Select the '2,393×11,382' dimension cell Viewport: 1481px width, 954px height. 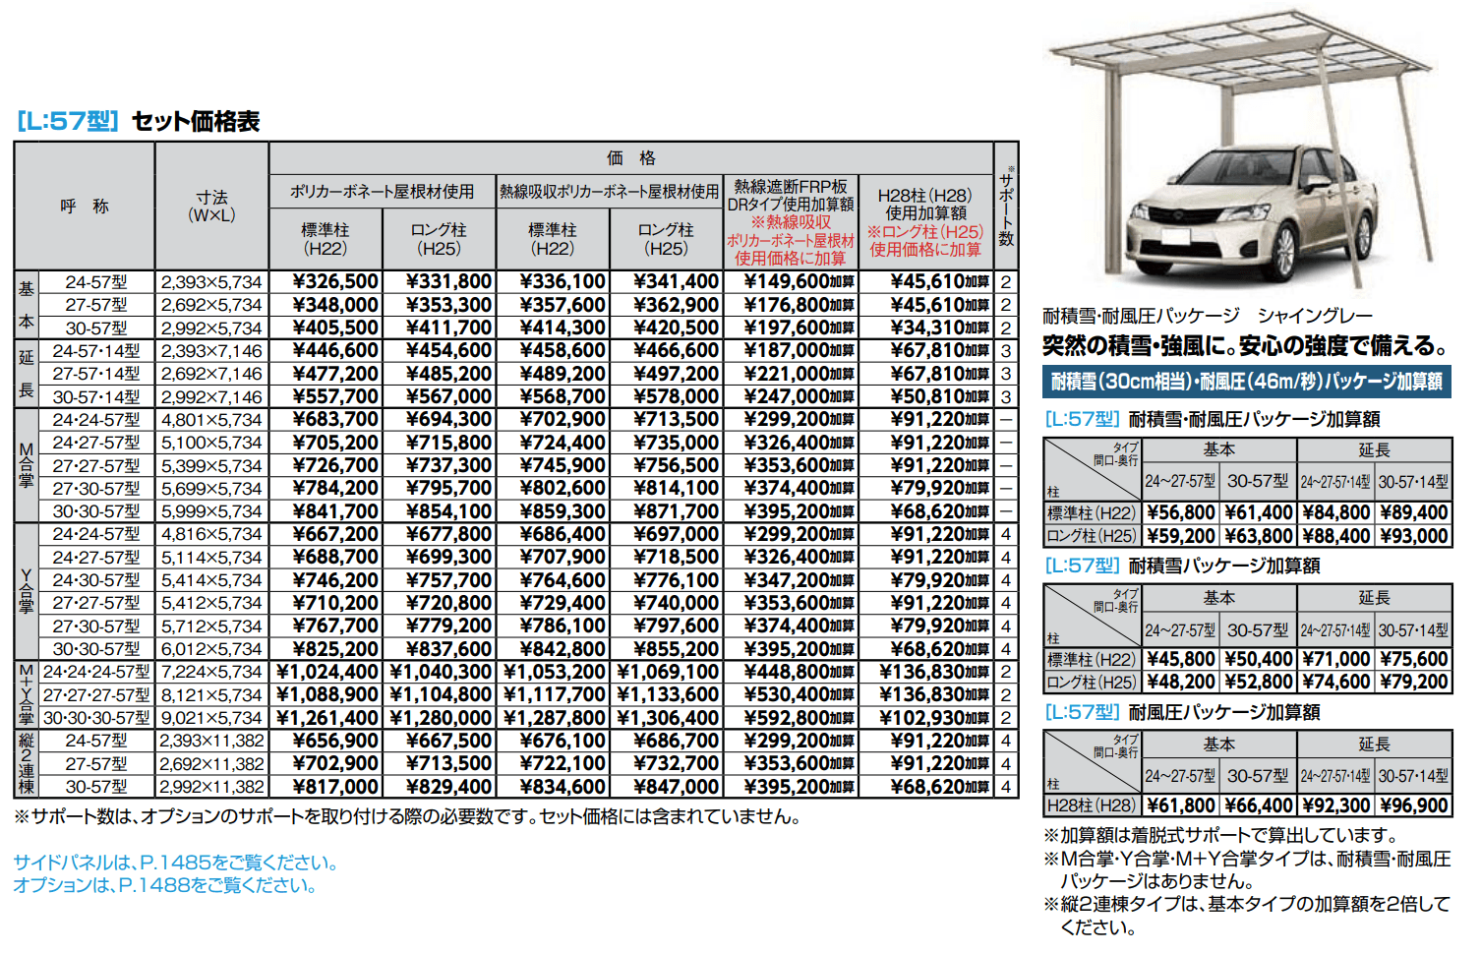click(x=211, y=741)
